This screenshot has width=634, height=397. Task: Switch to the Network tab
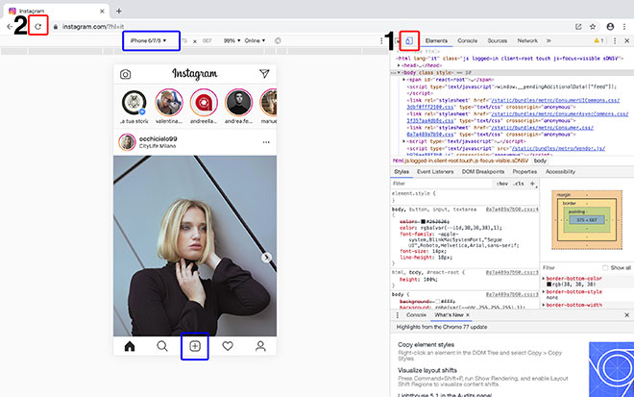click(x=527, y=41)
